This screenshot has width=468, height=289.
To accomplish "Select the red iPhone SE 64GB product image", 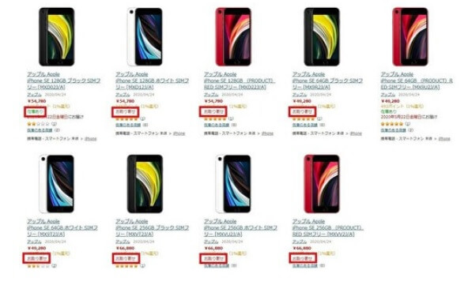I will pyautogui.click(x=410, y=36).
